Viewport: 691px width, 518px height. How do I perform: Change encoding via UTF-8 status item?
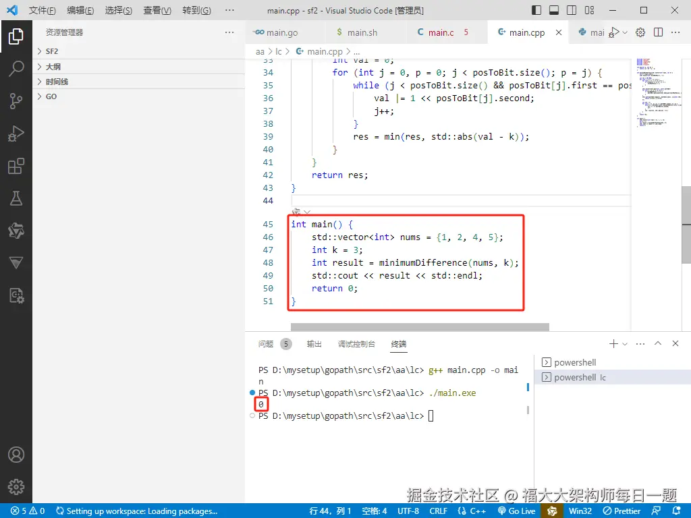(x=408, y=511)
